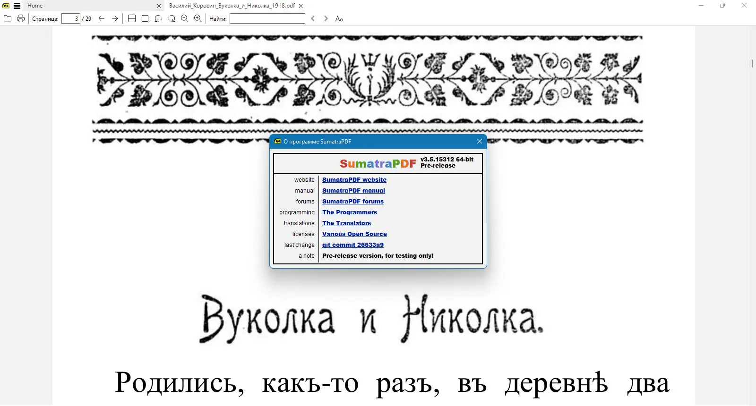Click the Open file folder icon
756x406 pixels.
pyautogui.click(x=8, y=18)
